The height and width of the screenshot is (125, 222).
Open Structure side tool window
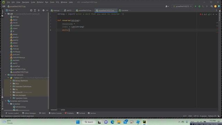coord(2,106)
